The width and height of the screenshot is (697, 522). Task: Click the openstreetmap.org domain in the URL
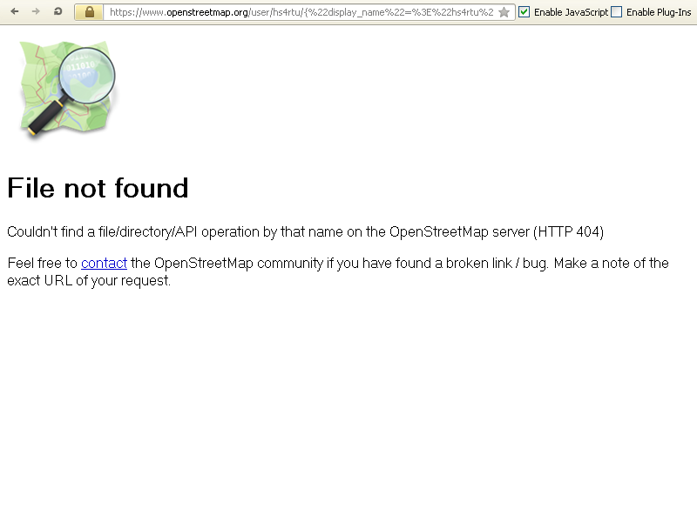click(207, 12)
